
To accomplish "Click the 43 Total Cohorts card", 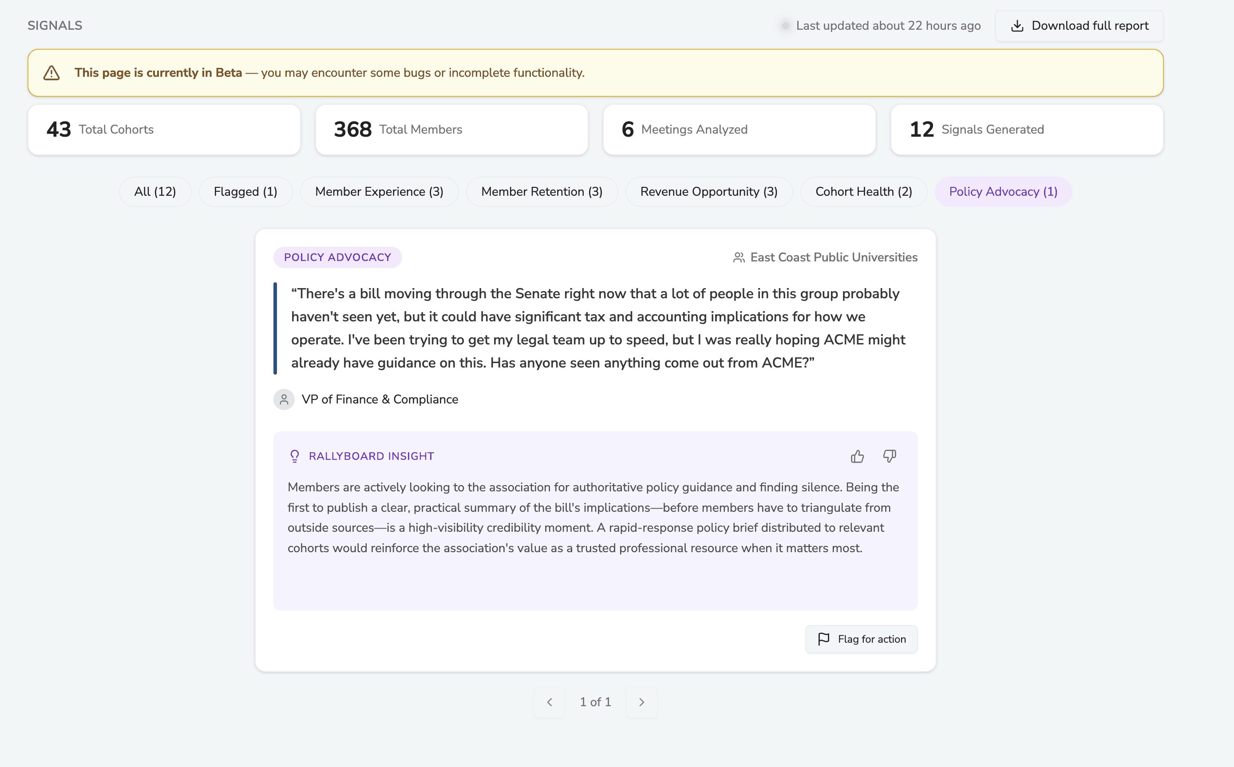I will pos(164,130).
